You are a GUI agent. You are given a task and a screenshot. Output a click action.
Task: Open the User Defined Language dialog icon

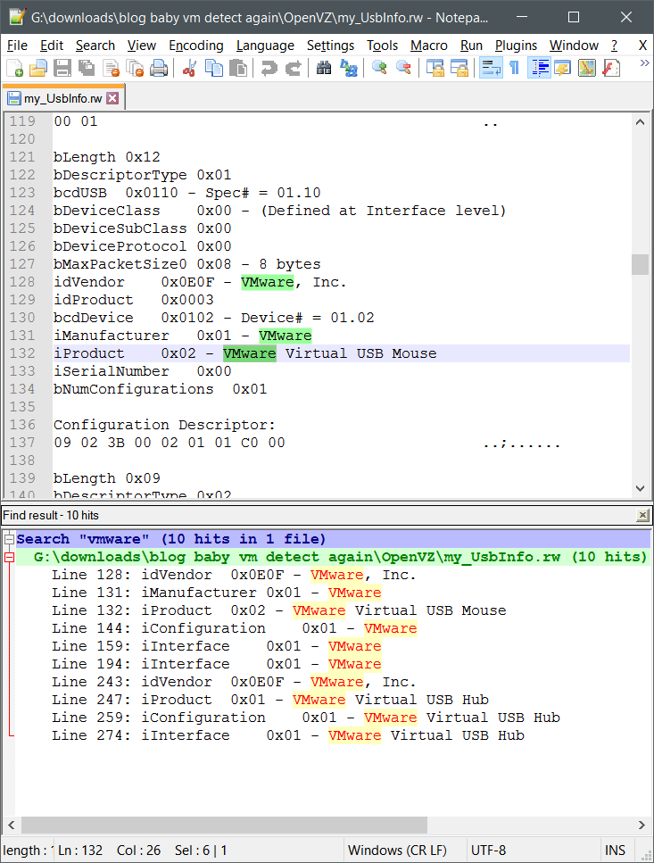(x=563, y=68)
